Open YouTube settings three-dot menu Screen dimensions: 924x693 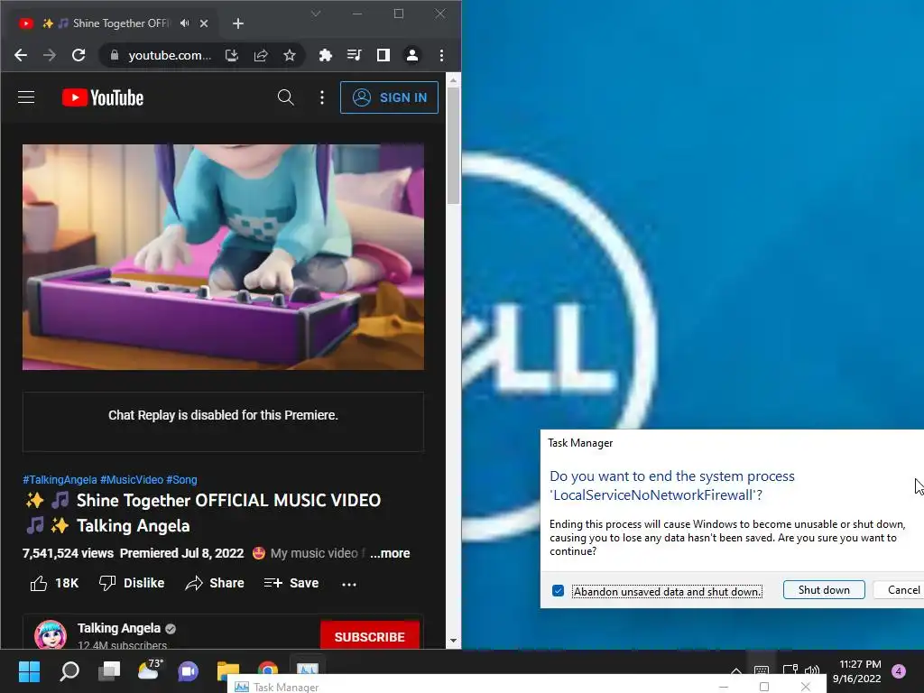click(x=322, y=97)
